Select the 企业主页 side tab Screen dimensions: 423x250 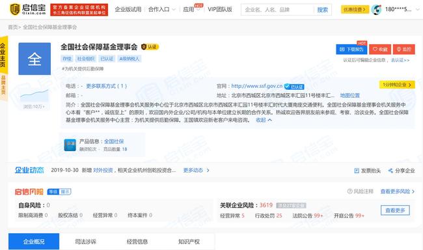click(3, 55)
